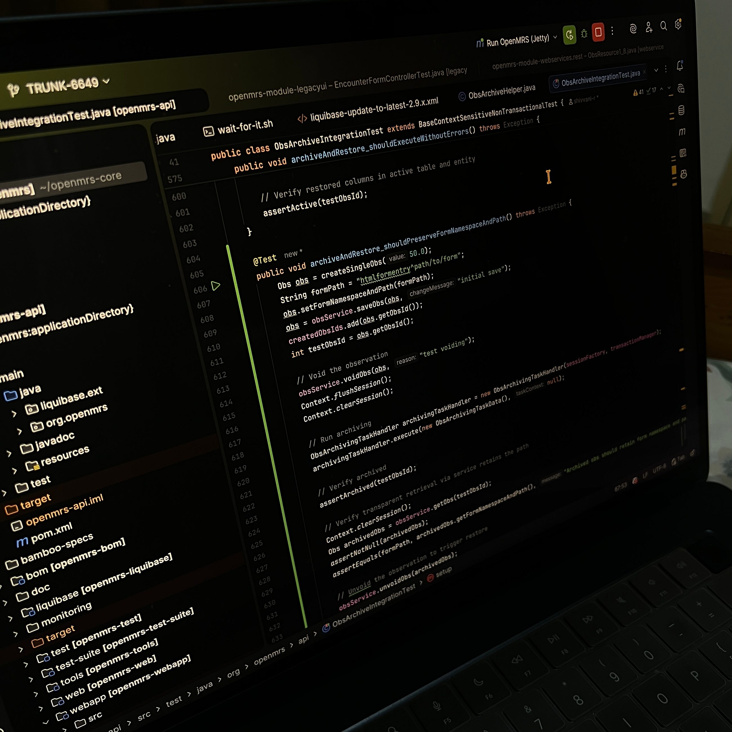Image resolution: width=732 pixels, height=732 pixels.
Task: Open the run toolbar more actions menu
Action: point(612,30)
